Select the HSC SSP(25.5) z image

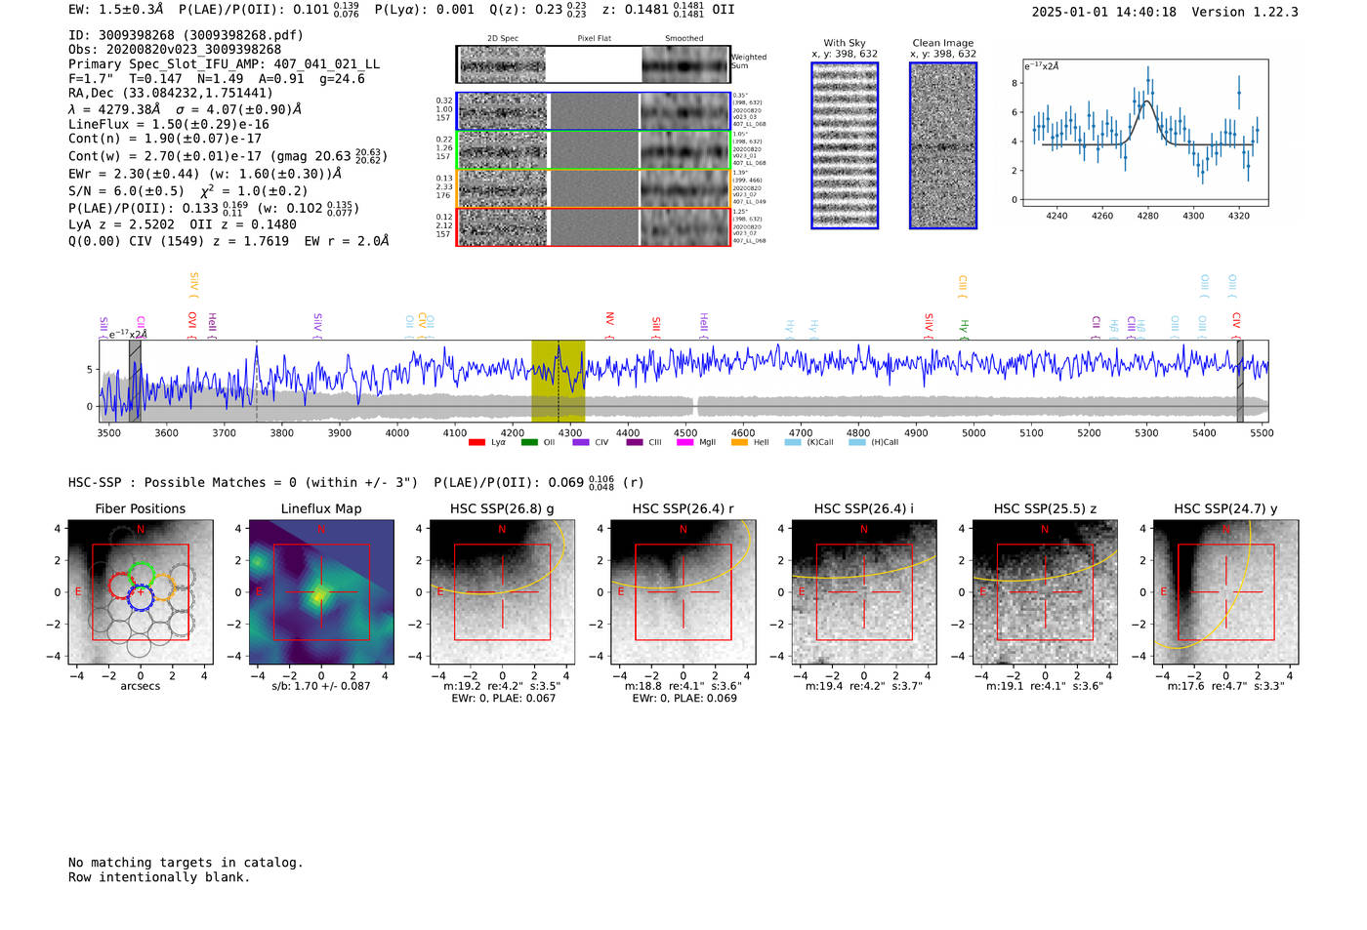(x=1045, y=592)
